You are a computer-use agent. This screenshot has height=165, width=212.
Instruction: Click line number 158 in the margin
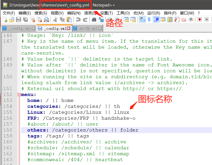pyautogui.click(x=8, y=130)
